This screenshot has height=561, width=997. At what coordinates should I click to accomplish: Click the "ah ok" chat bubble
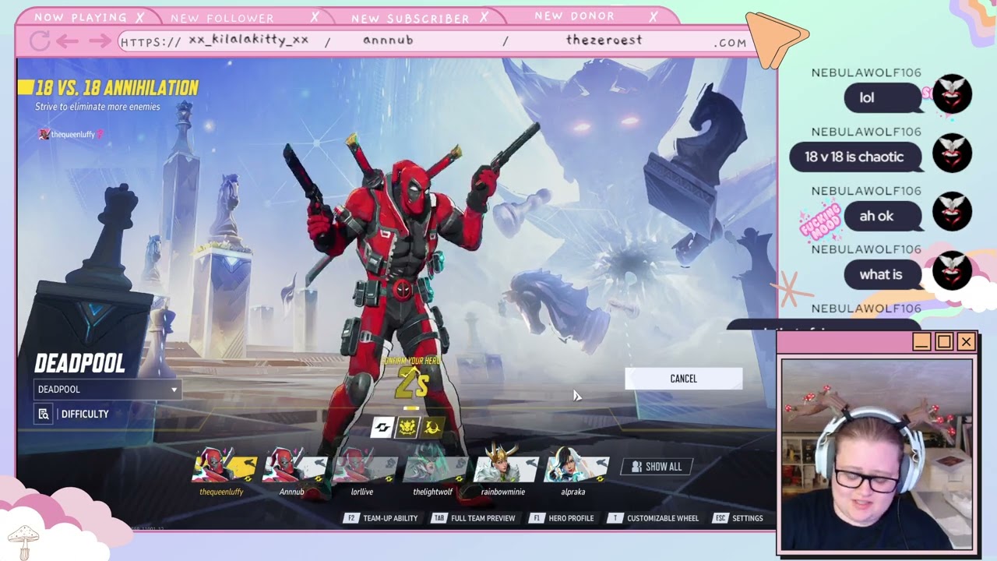point(883,216)
